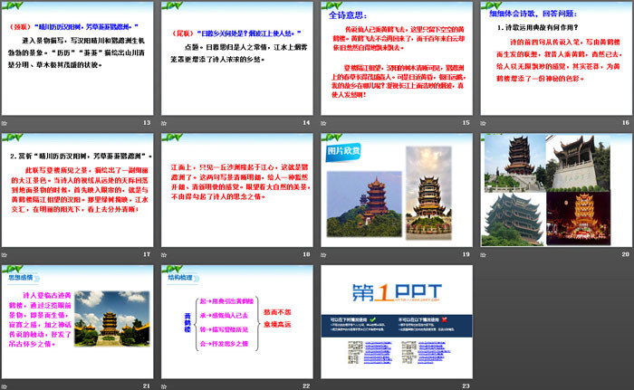Click the slide number 20 label
Viewport: 634px width, 390px height.
[625, 254]
